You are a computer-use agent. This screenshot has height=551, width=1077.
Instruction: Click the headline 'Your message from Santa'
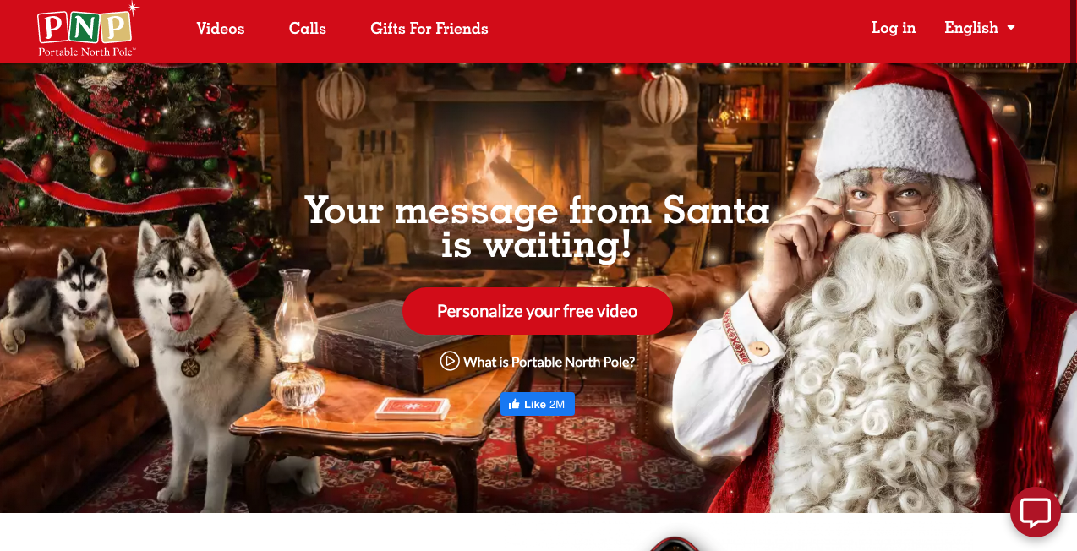[x=538, y=210]
